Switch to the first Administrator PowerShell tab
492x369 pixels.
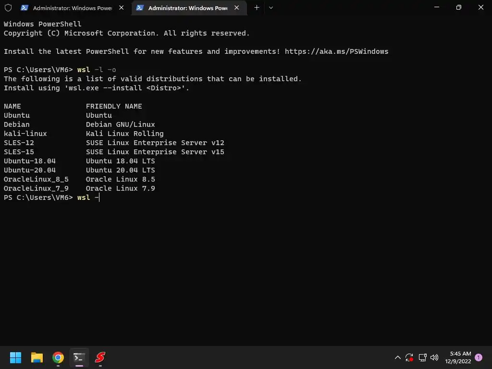coord(73,8)
